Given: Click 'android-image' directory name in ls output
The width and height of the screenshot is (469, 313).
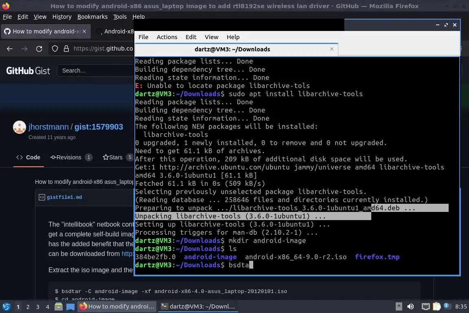Looking at the screenshot, I should [210, 257].
